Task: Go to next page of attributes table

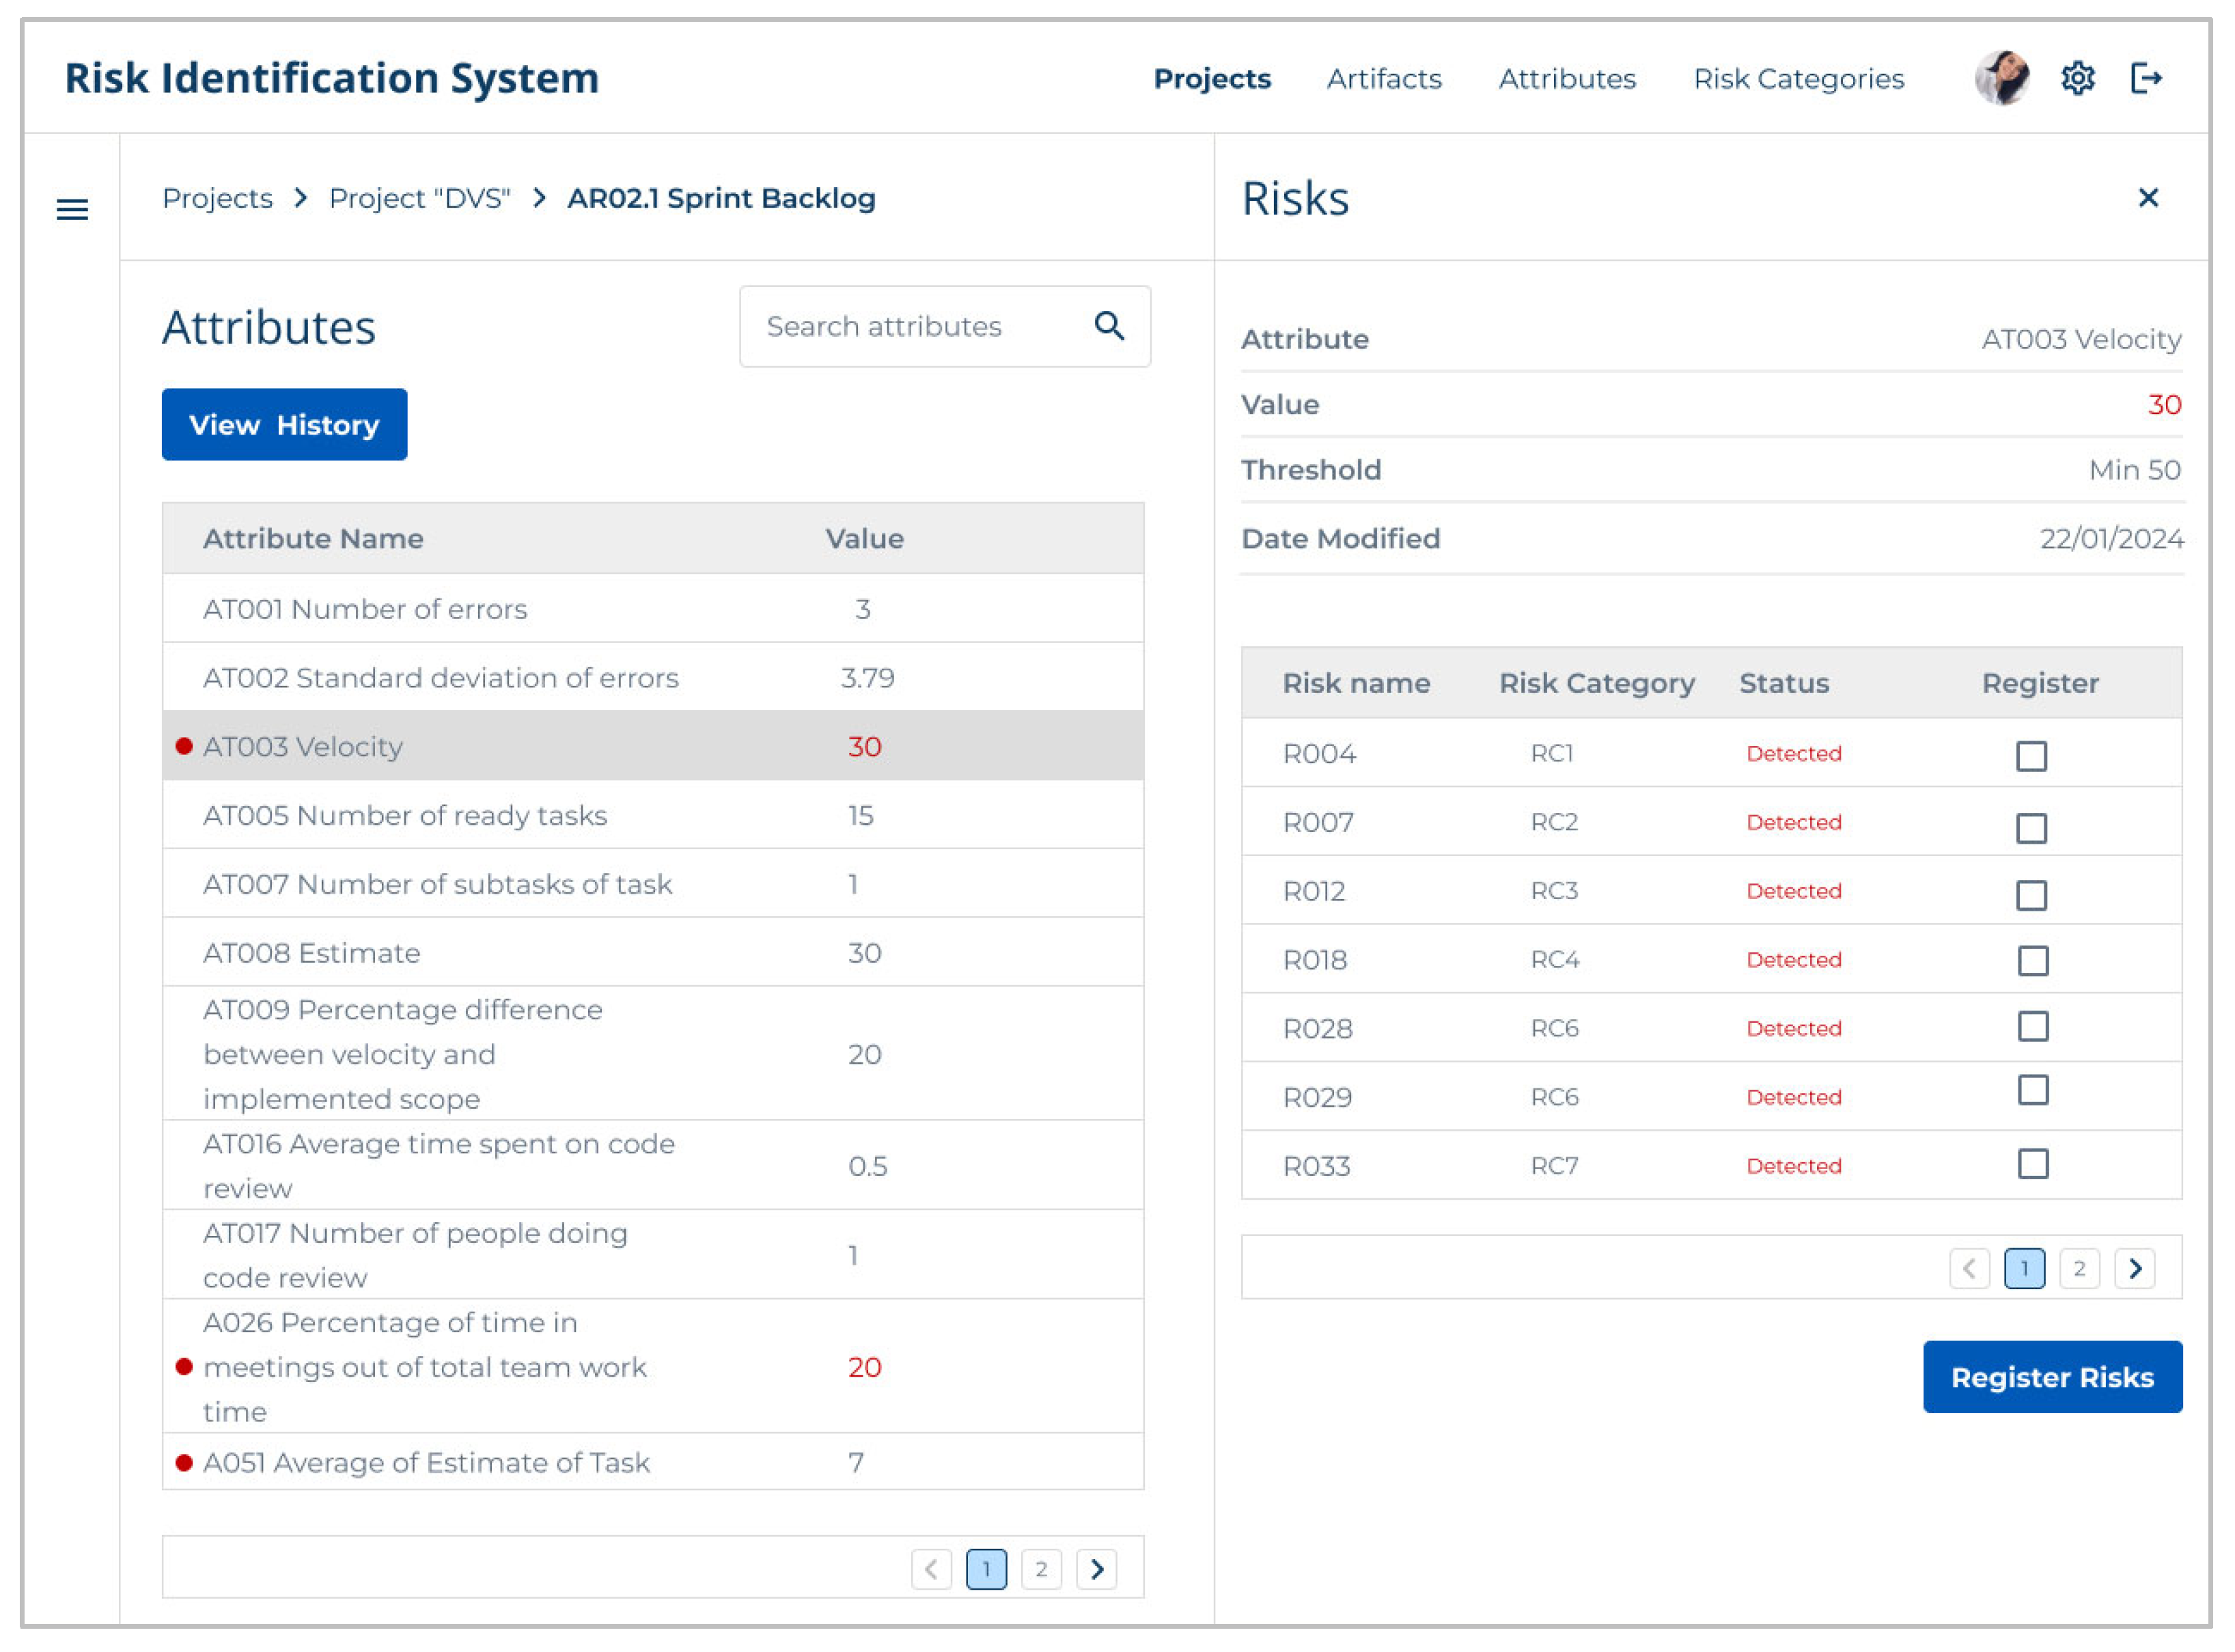Action: click(x=1096, y=1568)
